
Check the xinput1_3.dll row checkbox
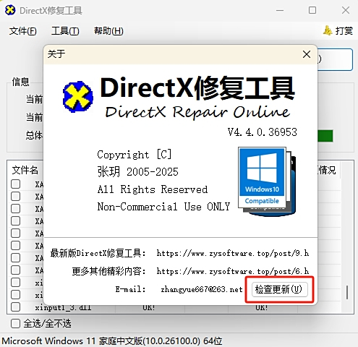(15, 307)
